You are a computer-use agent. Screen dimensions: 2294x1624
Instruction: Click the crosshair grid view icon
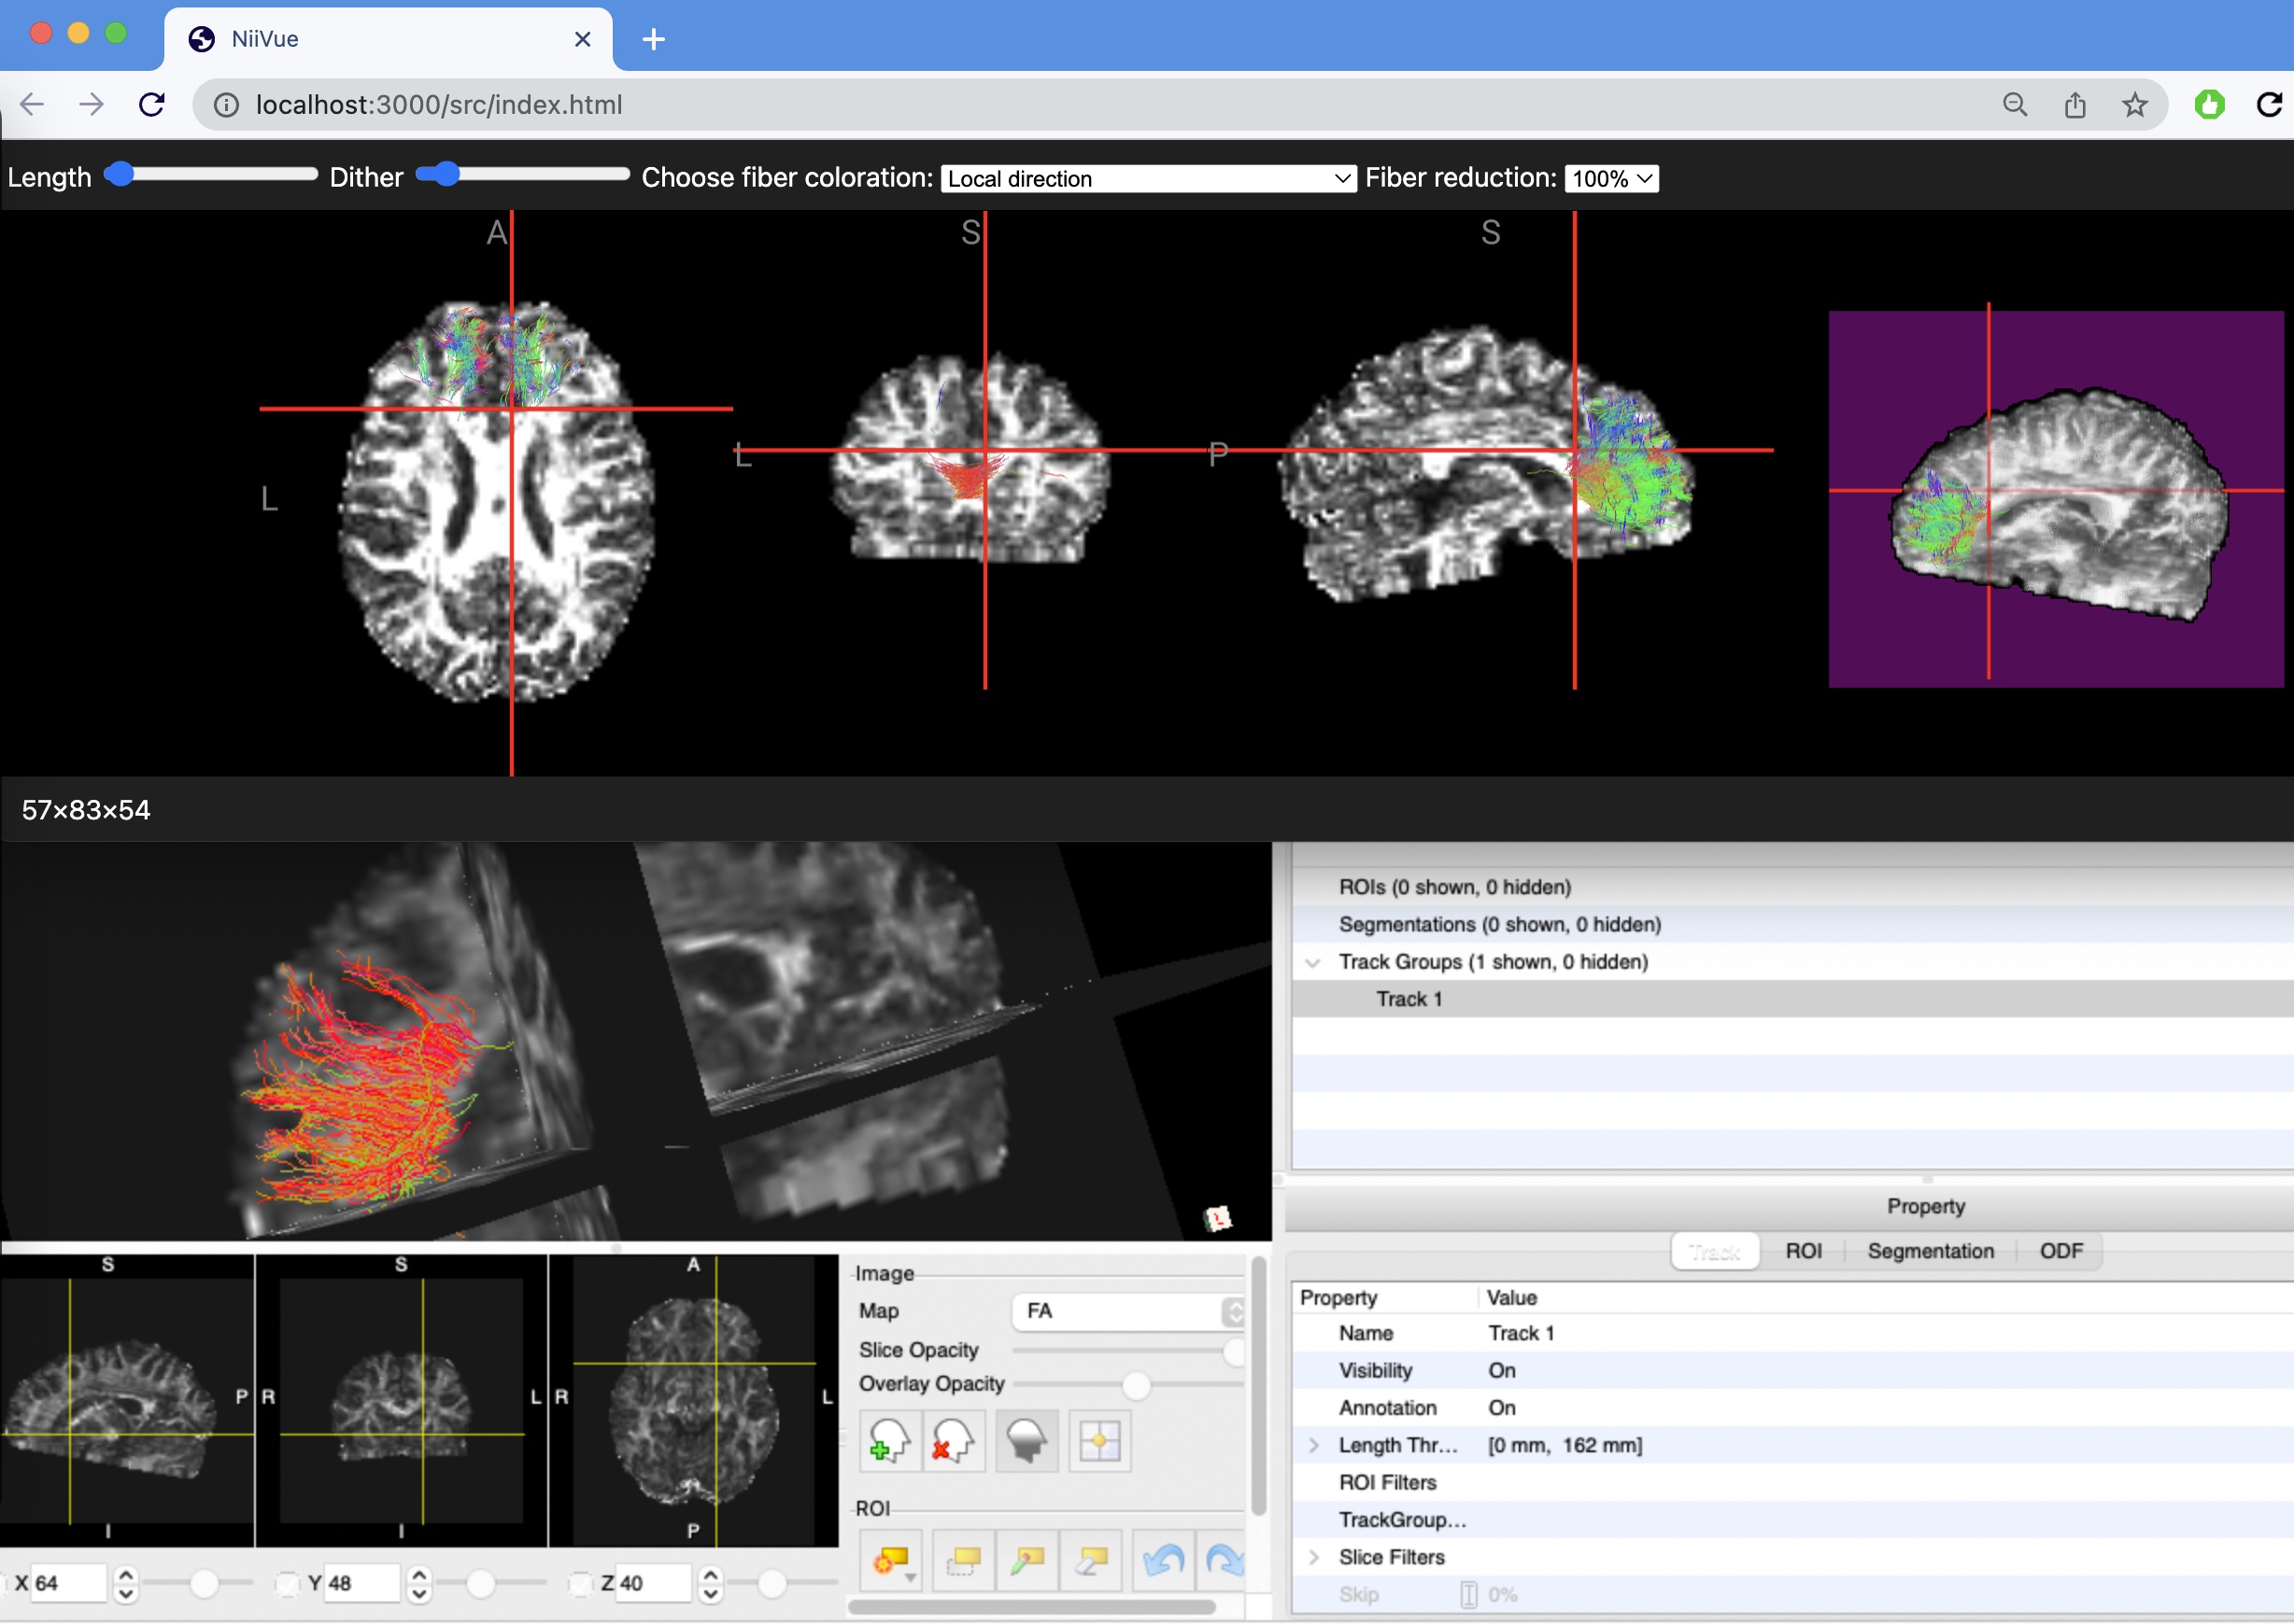pos(1100,1440)
